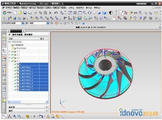The width and height of the screenshot is (162, 120).
Task: Click the clock icon in left sidebar
Action: [4, 88]
